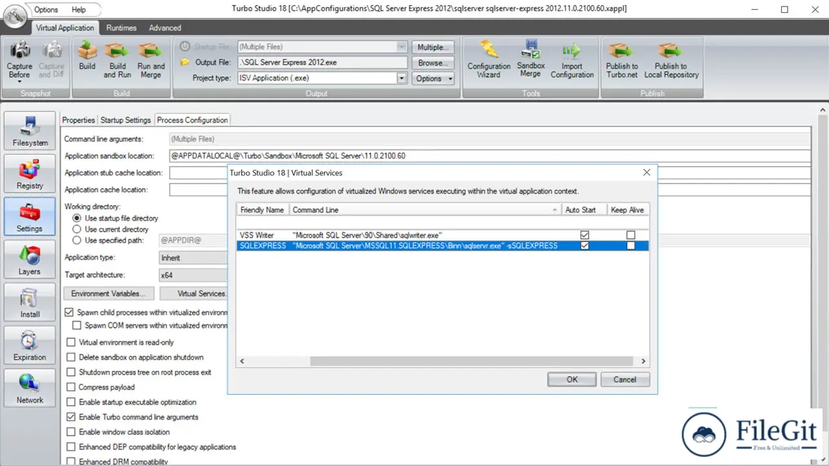Open the Application type Inherit dropdown

coord(194,258)
